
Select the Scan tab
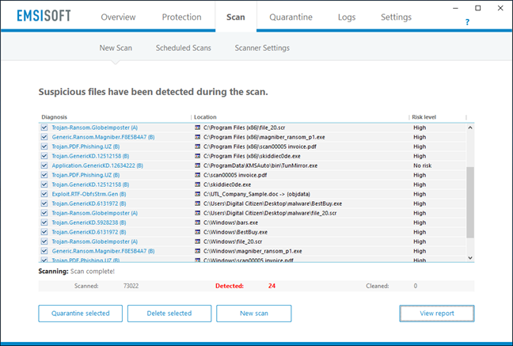236,17
